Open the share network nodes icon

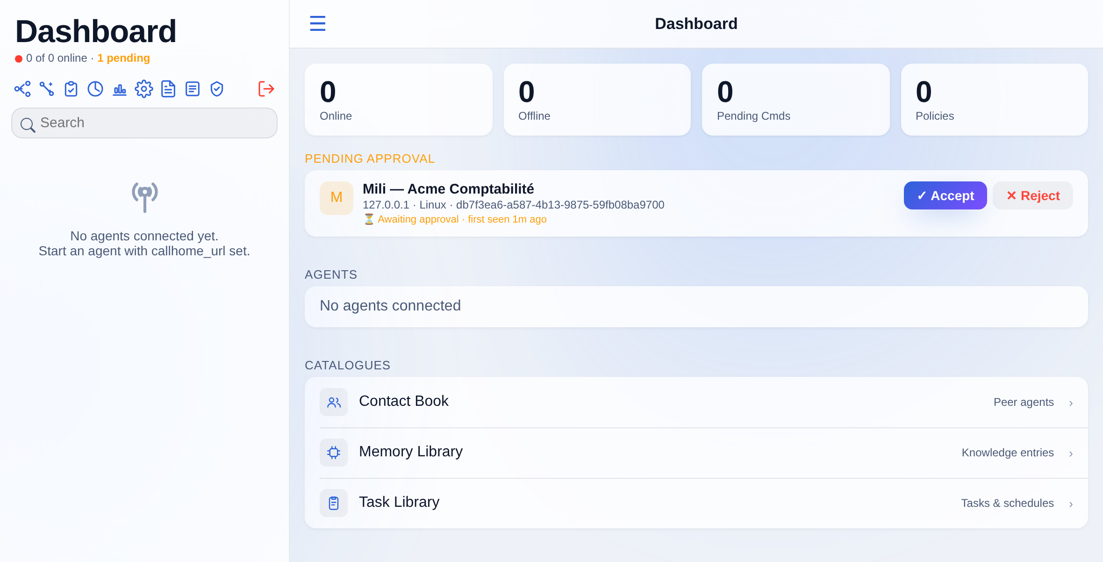tap(22, 89)
